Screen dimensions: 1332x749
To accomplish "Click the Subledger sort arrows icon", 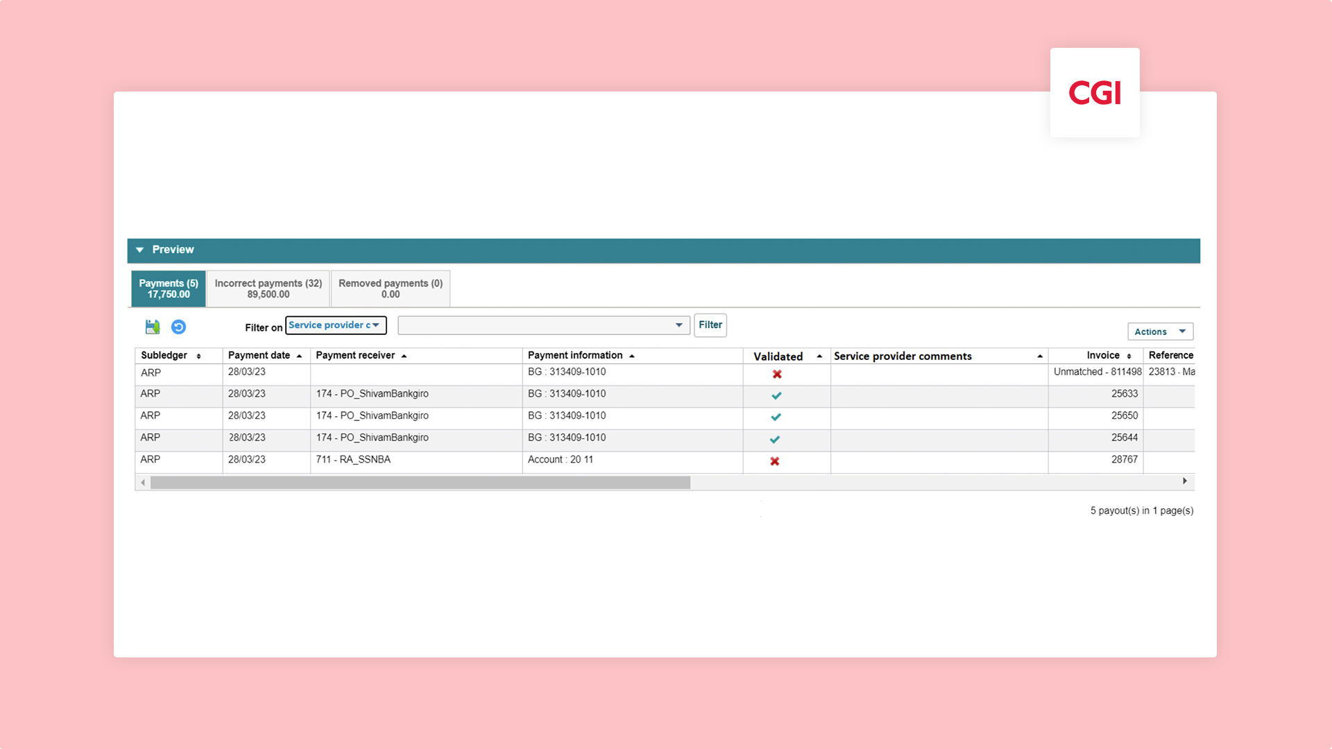I will tap(198, 356).
